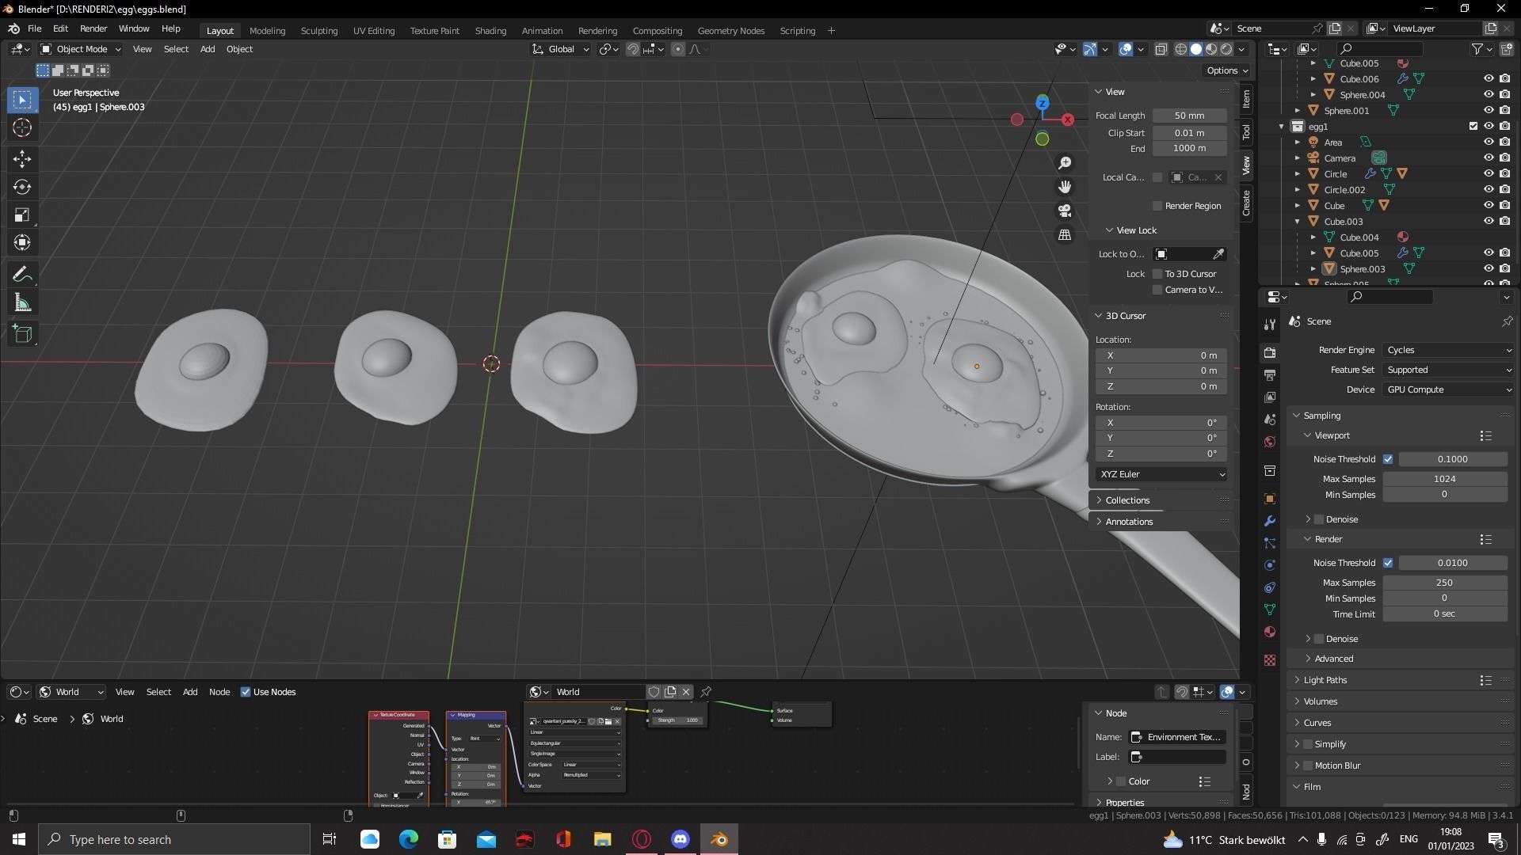Open Microsoft Edge from the taskbar
Viewport: 1521px width, 855px height.
point(409,839)
